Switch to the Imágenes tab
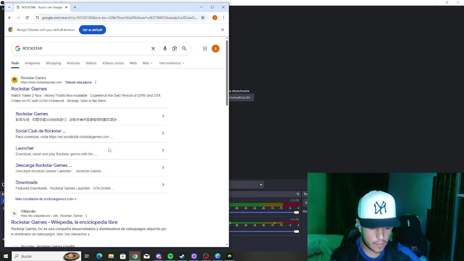 pyautogui.click(x=32, y=63)
